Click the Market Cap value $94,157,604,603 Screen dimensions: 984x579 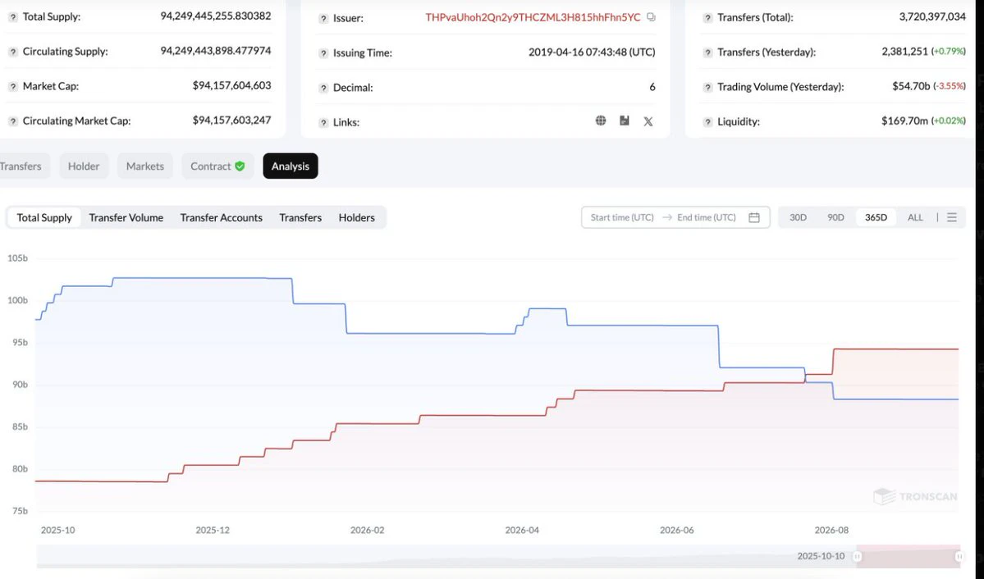coord(232,86)
